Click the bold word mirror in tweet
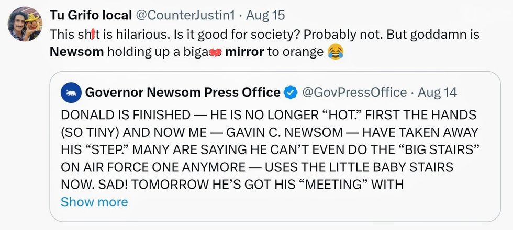The width and height of the screenshot is (513, 230). tap(244, 52)
